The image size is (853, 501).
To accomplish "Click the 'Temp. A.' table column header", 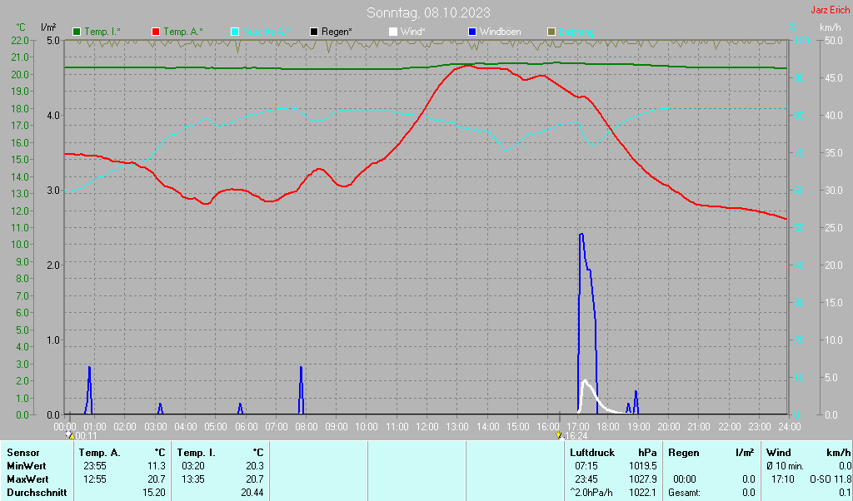I will coord(100,453).
